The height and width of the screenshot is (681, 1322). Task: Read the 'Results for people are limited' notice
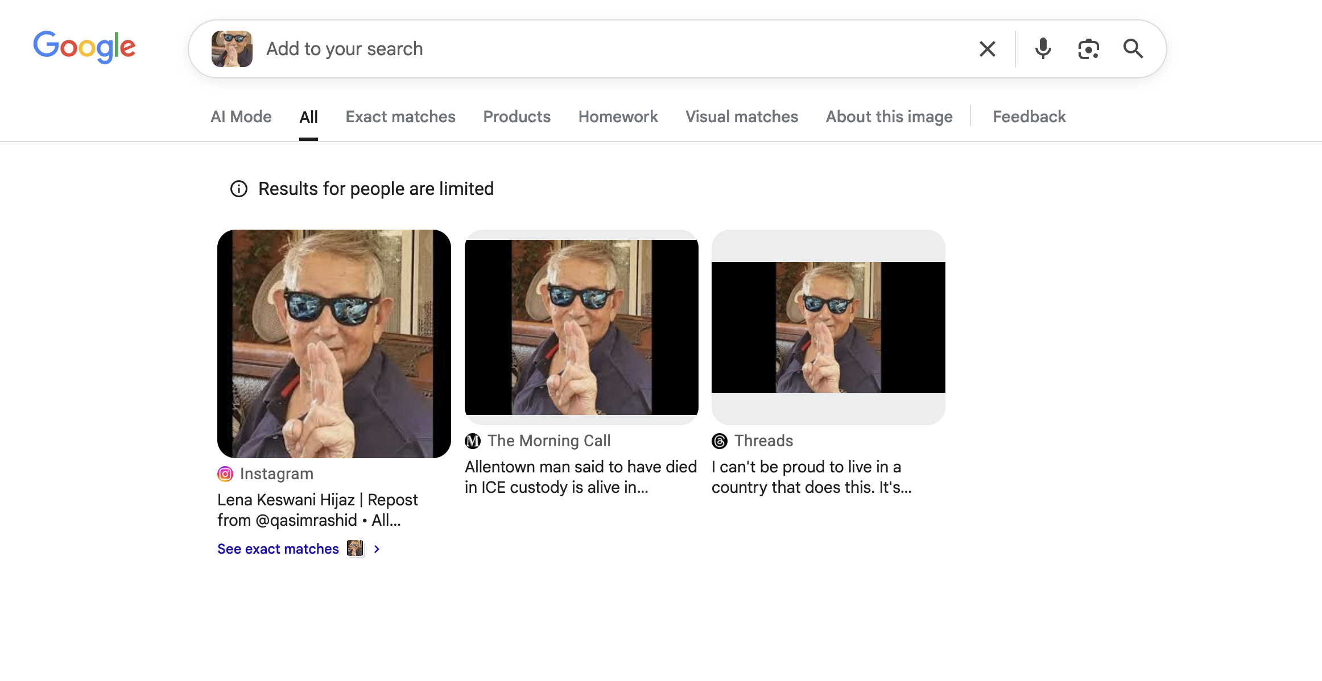tap(376, 189)
